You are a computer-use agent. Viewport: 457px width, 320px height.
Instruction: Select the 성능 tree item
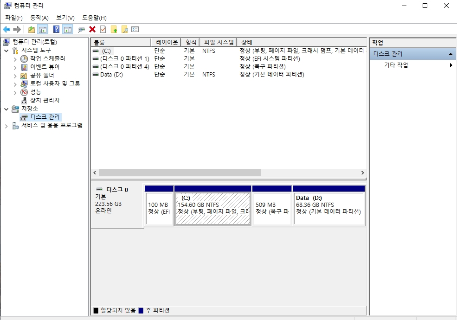point(36,92)
